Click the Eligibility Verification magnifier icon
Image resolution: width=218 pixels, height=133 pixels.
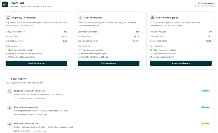point(8,18)
